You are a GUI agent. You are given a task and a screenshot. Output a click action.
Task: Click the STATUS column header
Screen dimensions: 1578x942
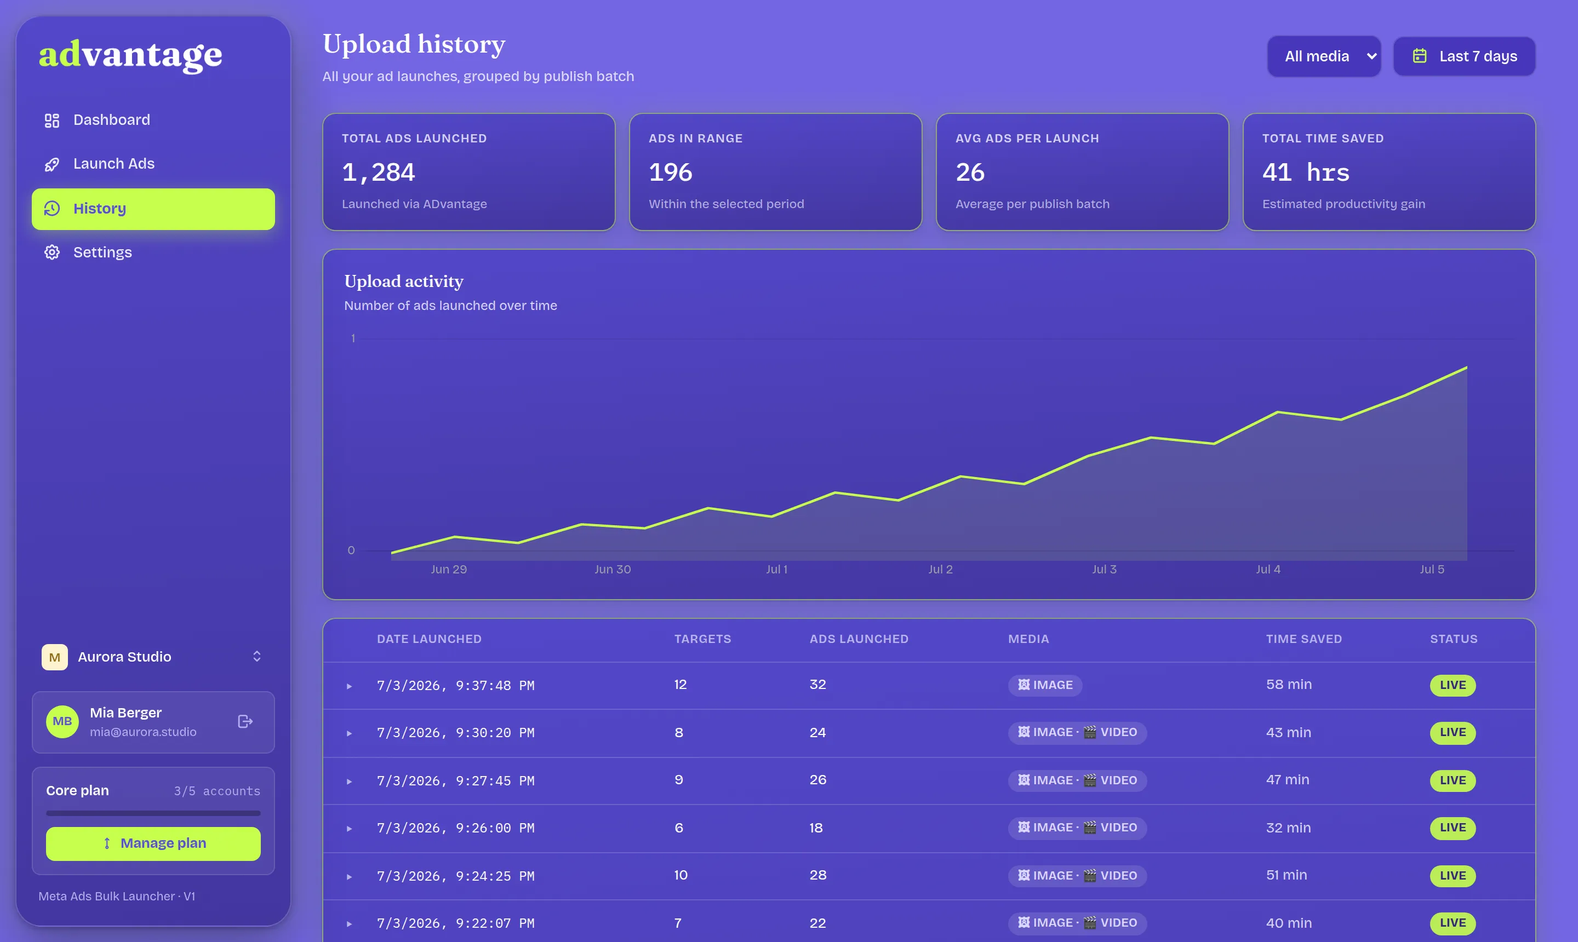pyautogui.click(x=1454, y=639)
